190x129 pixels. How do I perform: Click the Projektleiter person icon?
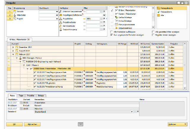tap(61, 18)
